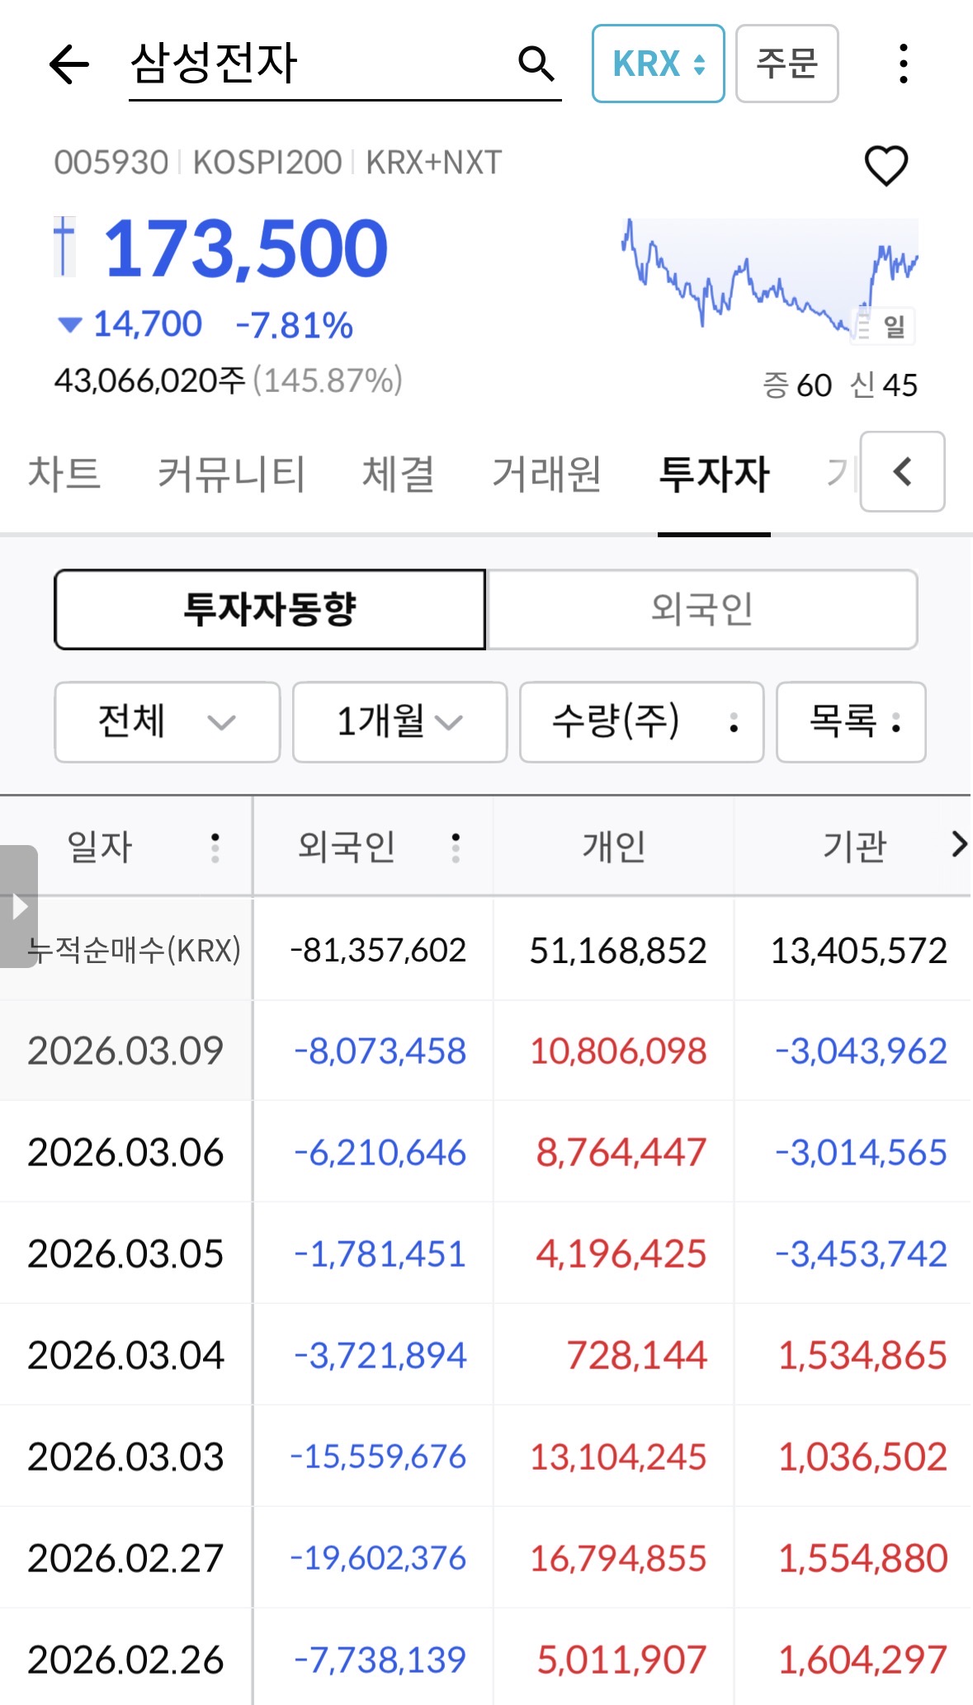The image size is (973, 1705).
Task: Open the mini price chart thumbnail
Action: click(x=768, y=276)
